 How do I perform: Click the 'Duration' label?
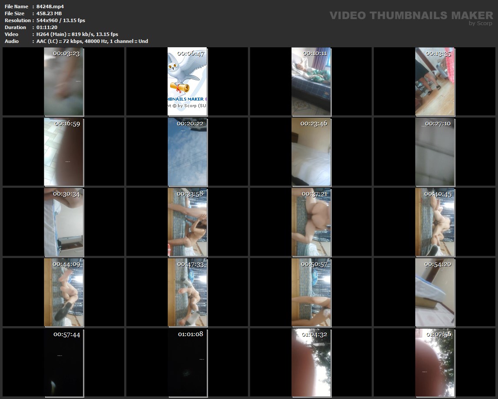15,27
